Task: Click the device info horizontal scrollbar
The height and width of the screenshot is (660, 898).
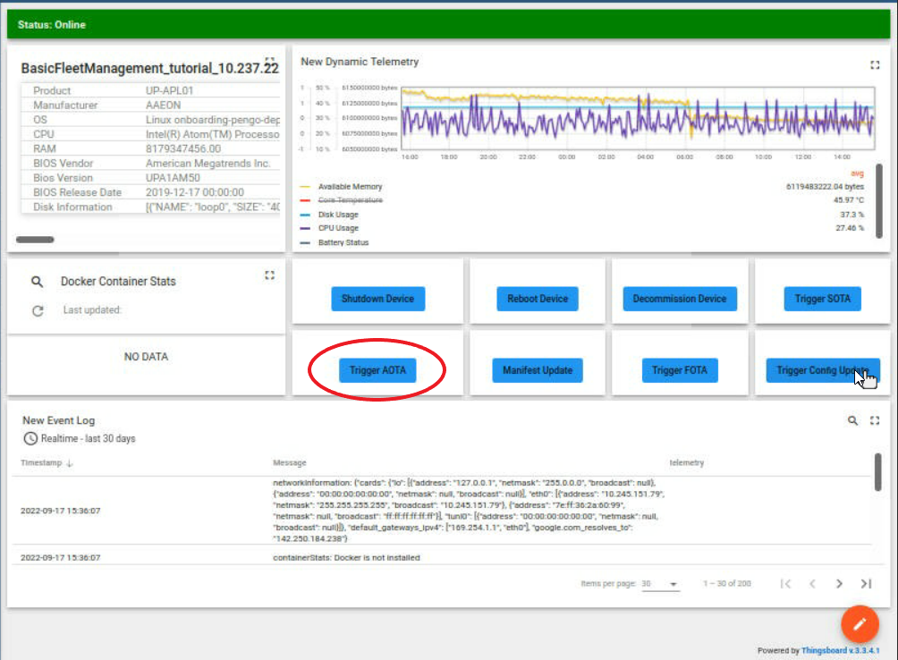Action: 35,240
